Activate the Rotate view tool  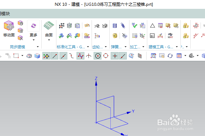(x=170, y=56)
